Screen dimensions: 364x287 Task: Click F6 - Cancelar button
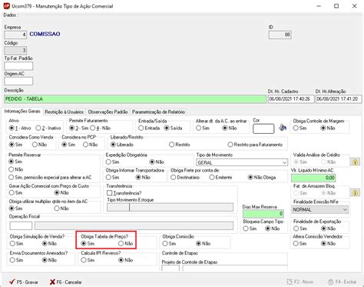pos(66,282)
